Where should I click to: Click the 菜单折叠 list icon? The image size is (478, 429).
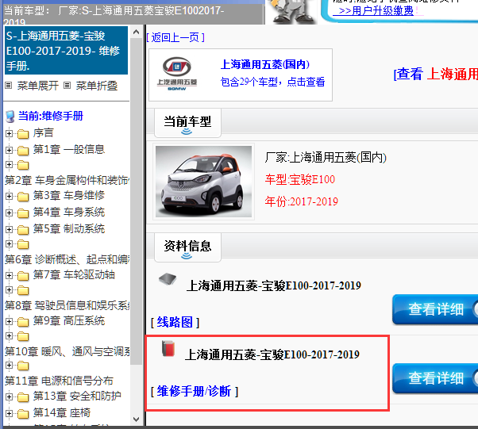(x=67, y=86)
